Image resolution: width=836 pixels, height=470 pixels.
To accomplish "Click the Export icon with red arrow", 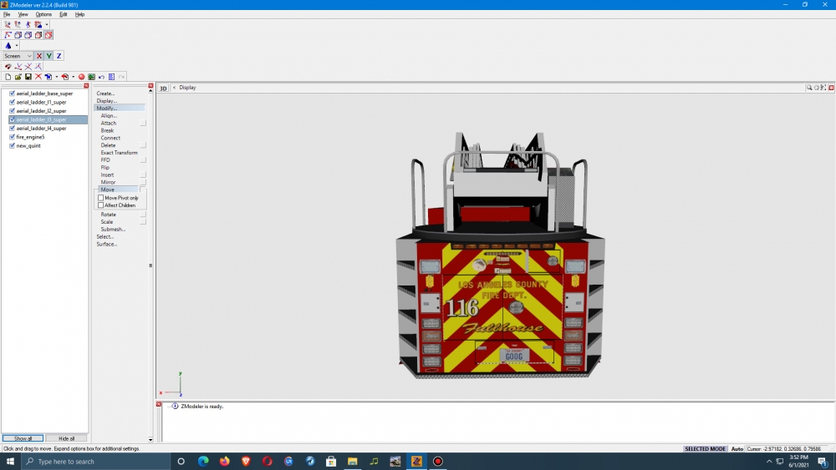I will 65,77.
